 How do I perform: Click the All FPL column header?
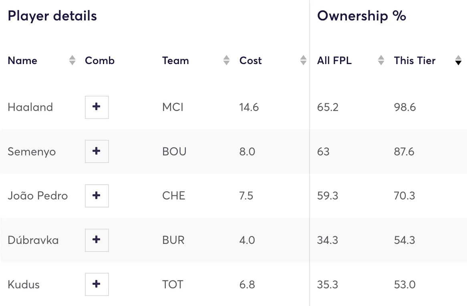334,60
